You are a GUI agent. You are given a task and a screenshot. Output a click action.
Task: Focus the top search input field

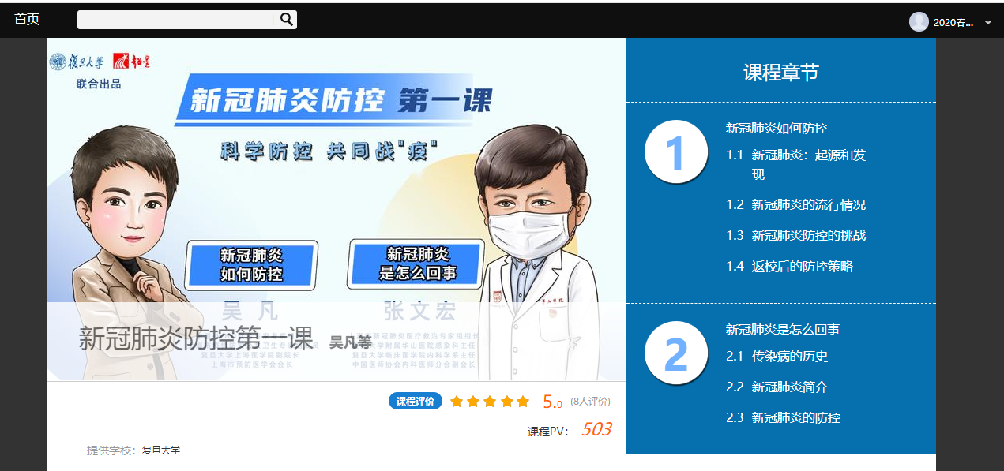tap(177, 20)
